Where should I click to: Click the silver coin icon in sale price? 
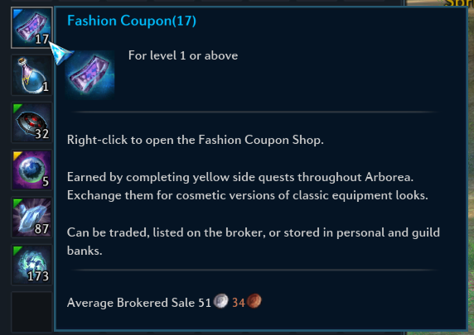tap(221, 301)
